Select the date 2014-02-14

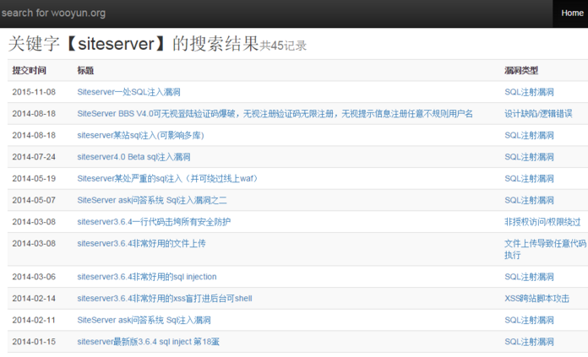[x=34, y=299]
